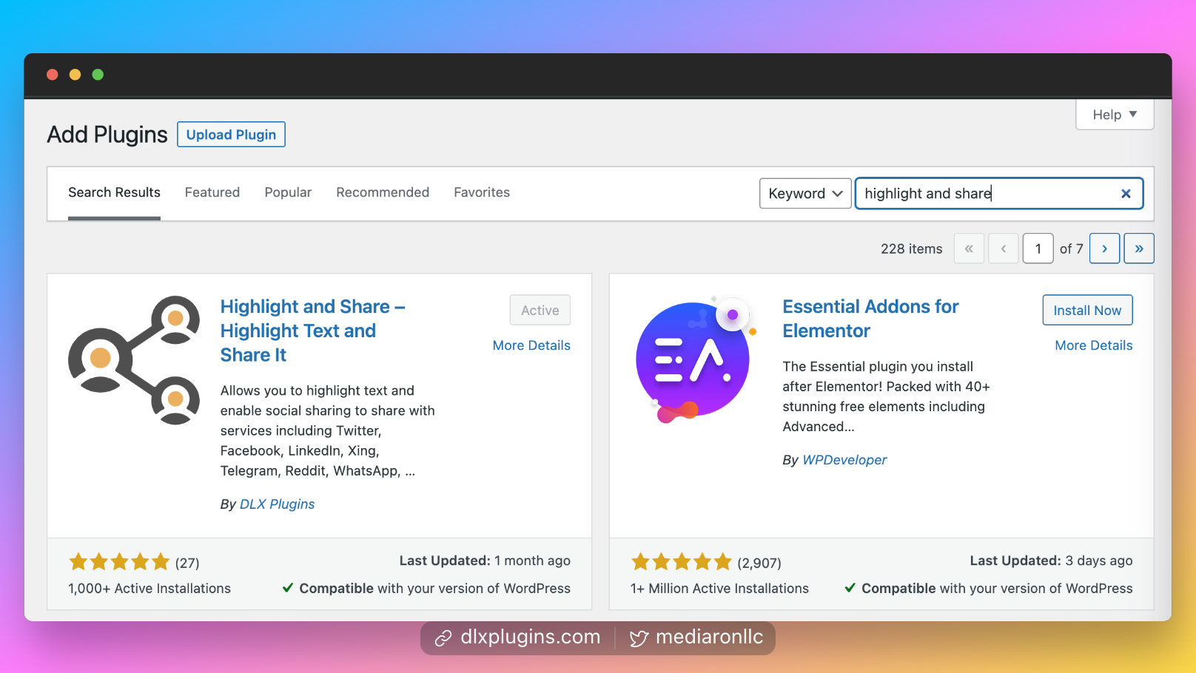Expand the Help dropdown tab
This screenshot has width=1196, height=673.
pyautogui.click(x=1115, y=115)
